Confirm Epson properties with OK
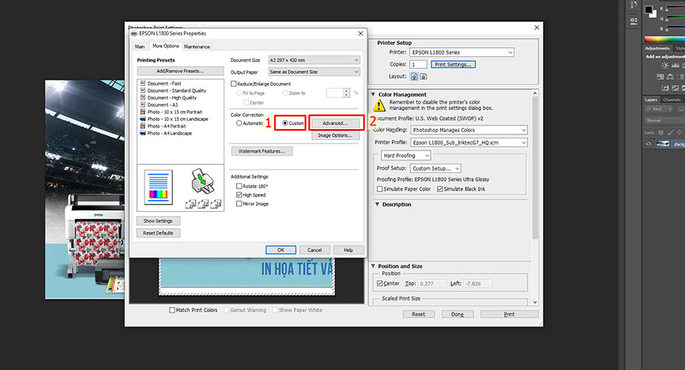The width and height of the screenshot is (685, 370). (281, 250)
